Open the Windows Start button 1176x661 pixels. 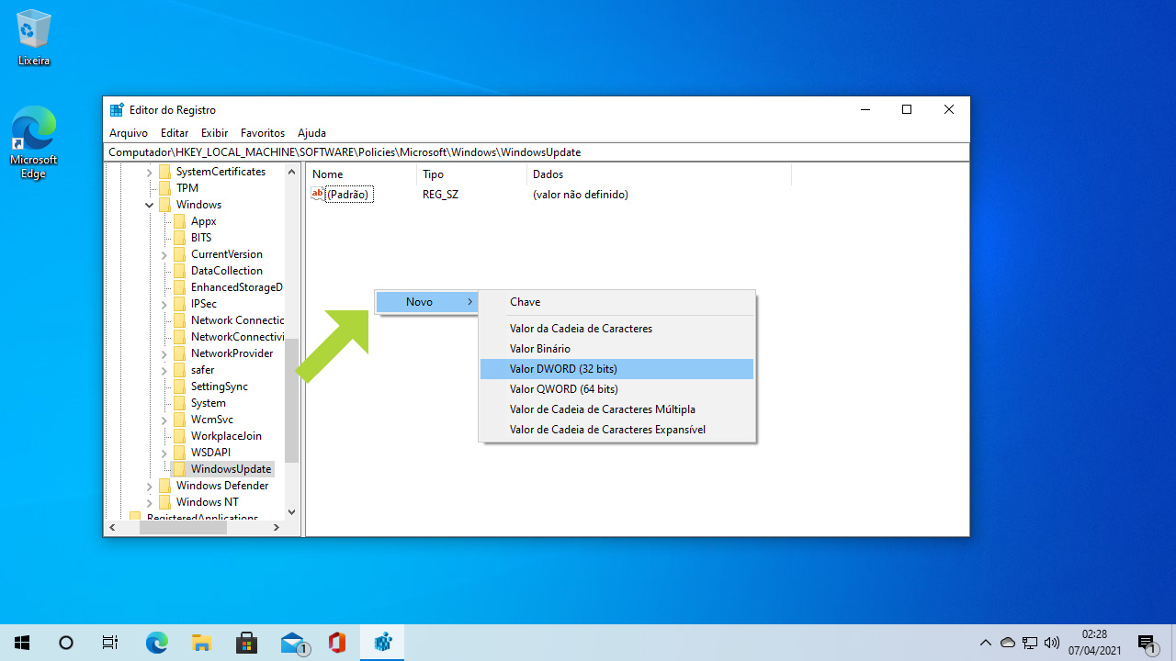pos(22,643)
